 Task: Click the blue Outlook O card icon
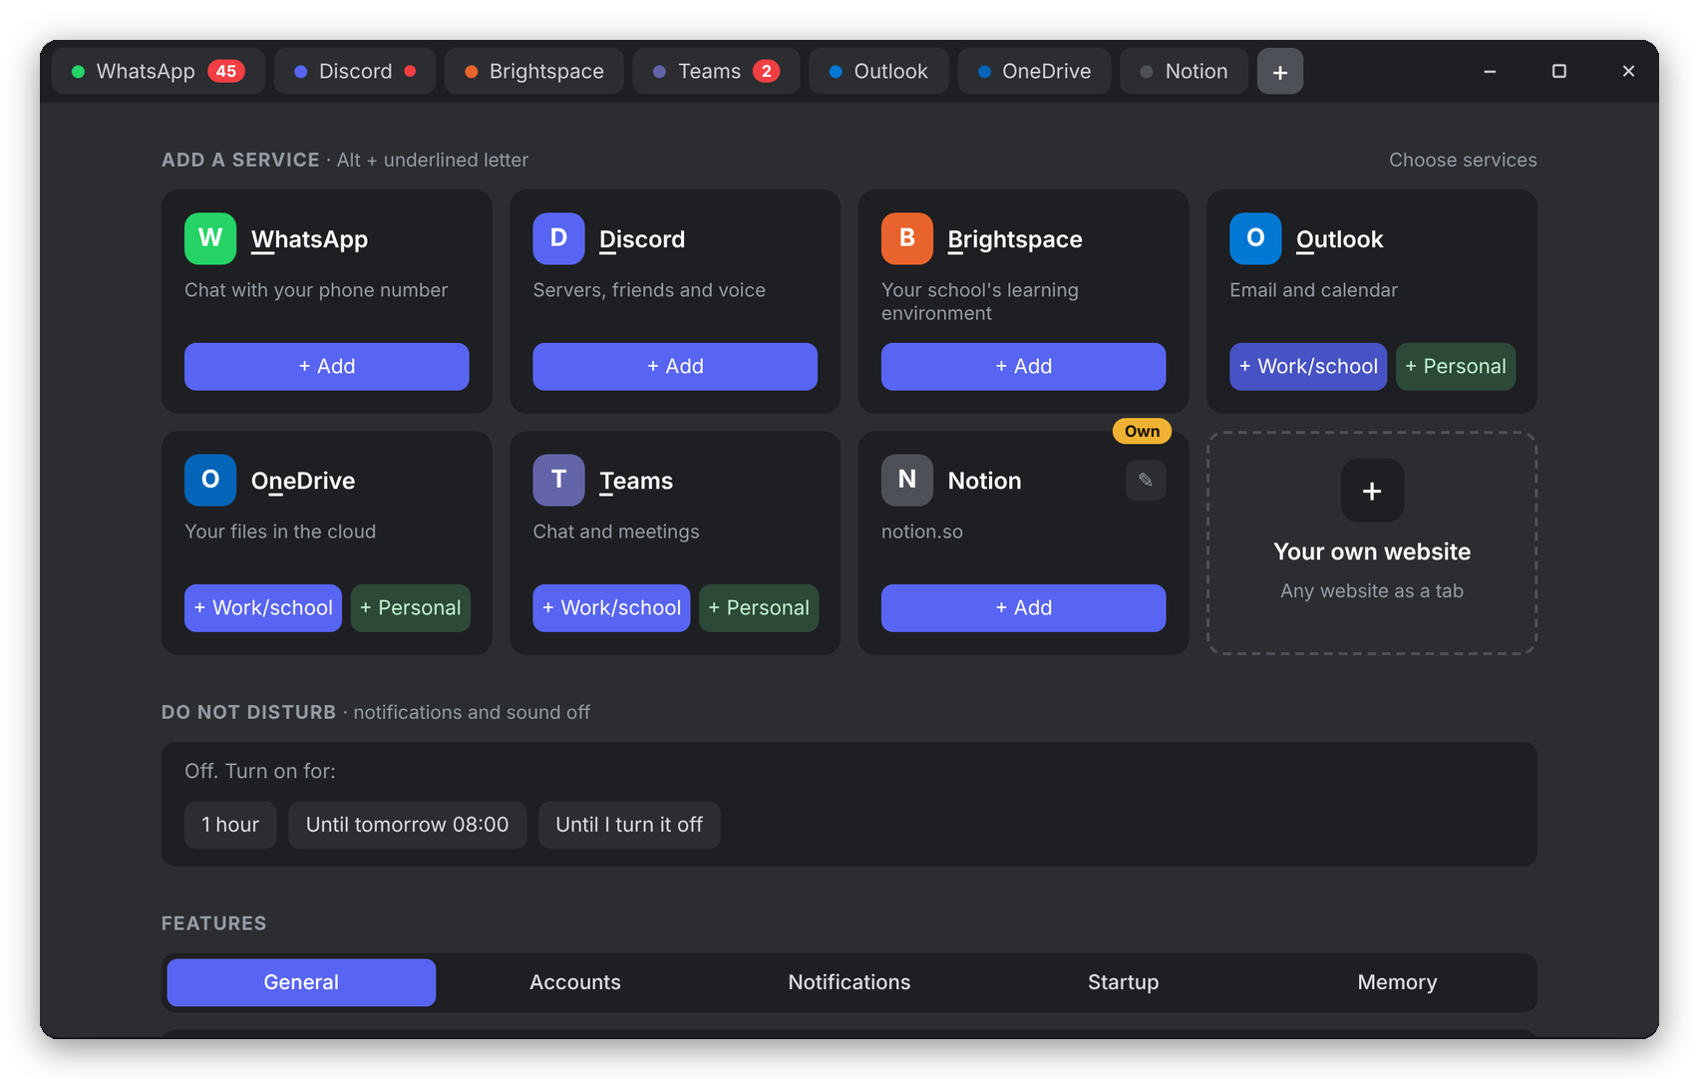tap(1255, 238)
